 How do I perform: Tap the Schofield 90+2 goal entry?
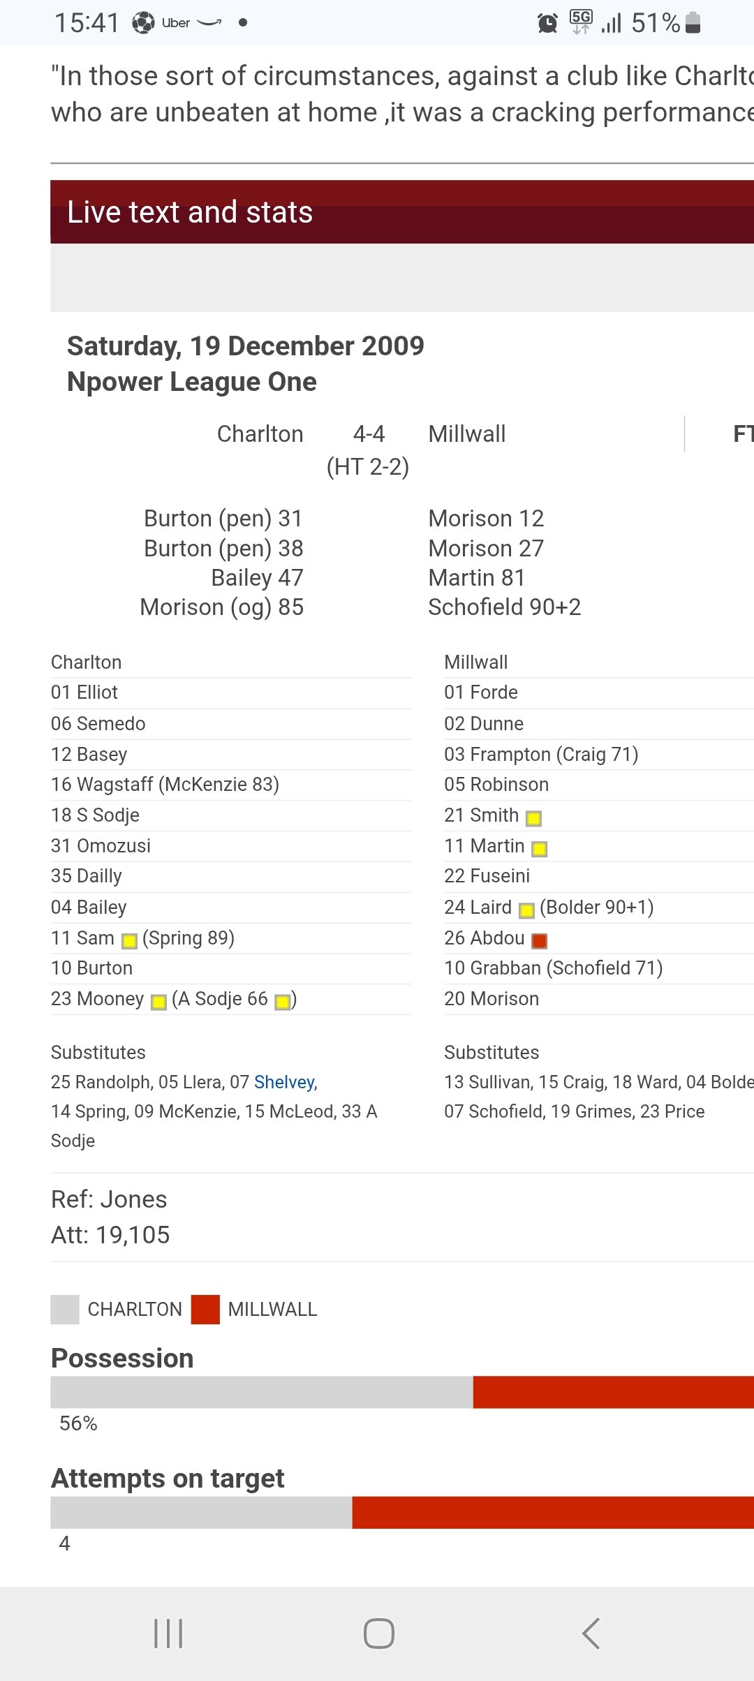point(505,607)
